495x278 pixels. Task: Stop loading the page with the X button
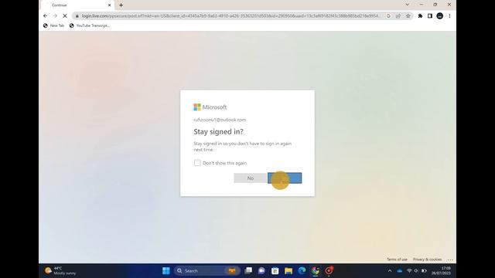tap(65, 15)
